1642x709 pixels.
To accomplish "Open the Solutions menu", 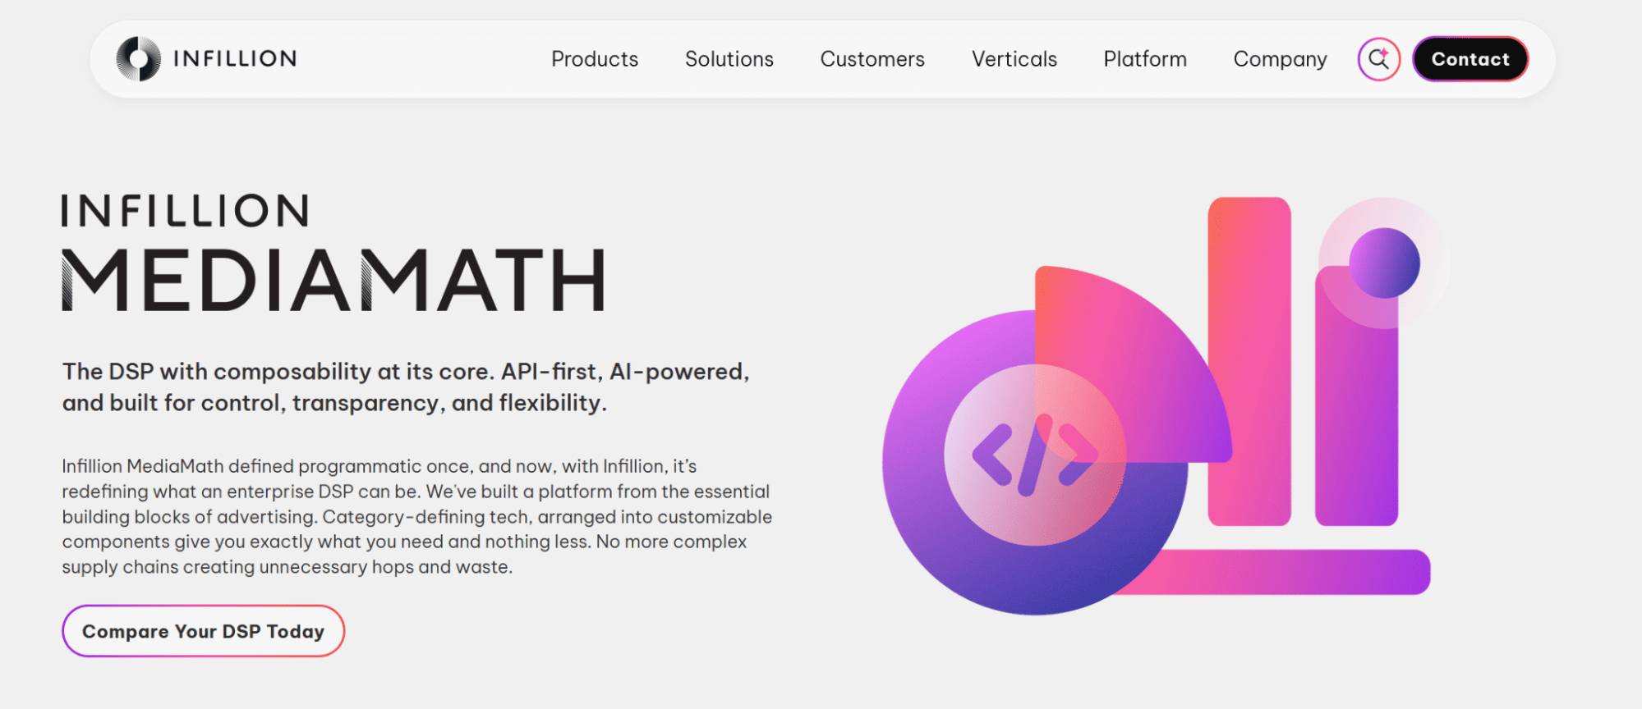I will pyautogui.click(x=729, y=59).
